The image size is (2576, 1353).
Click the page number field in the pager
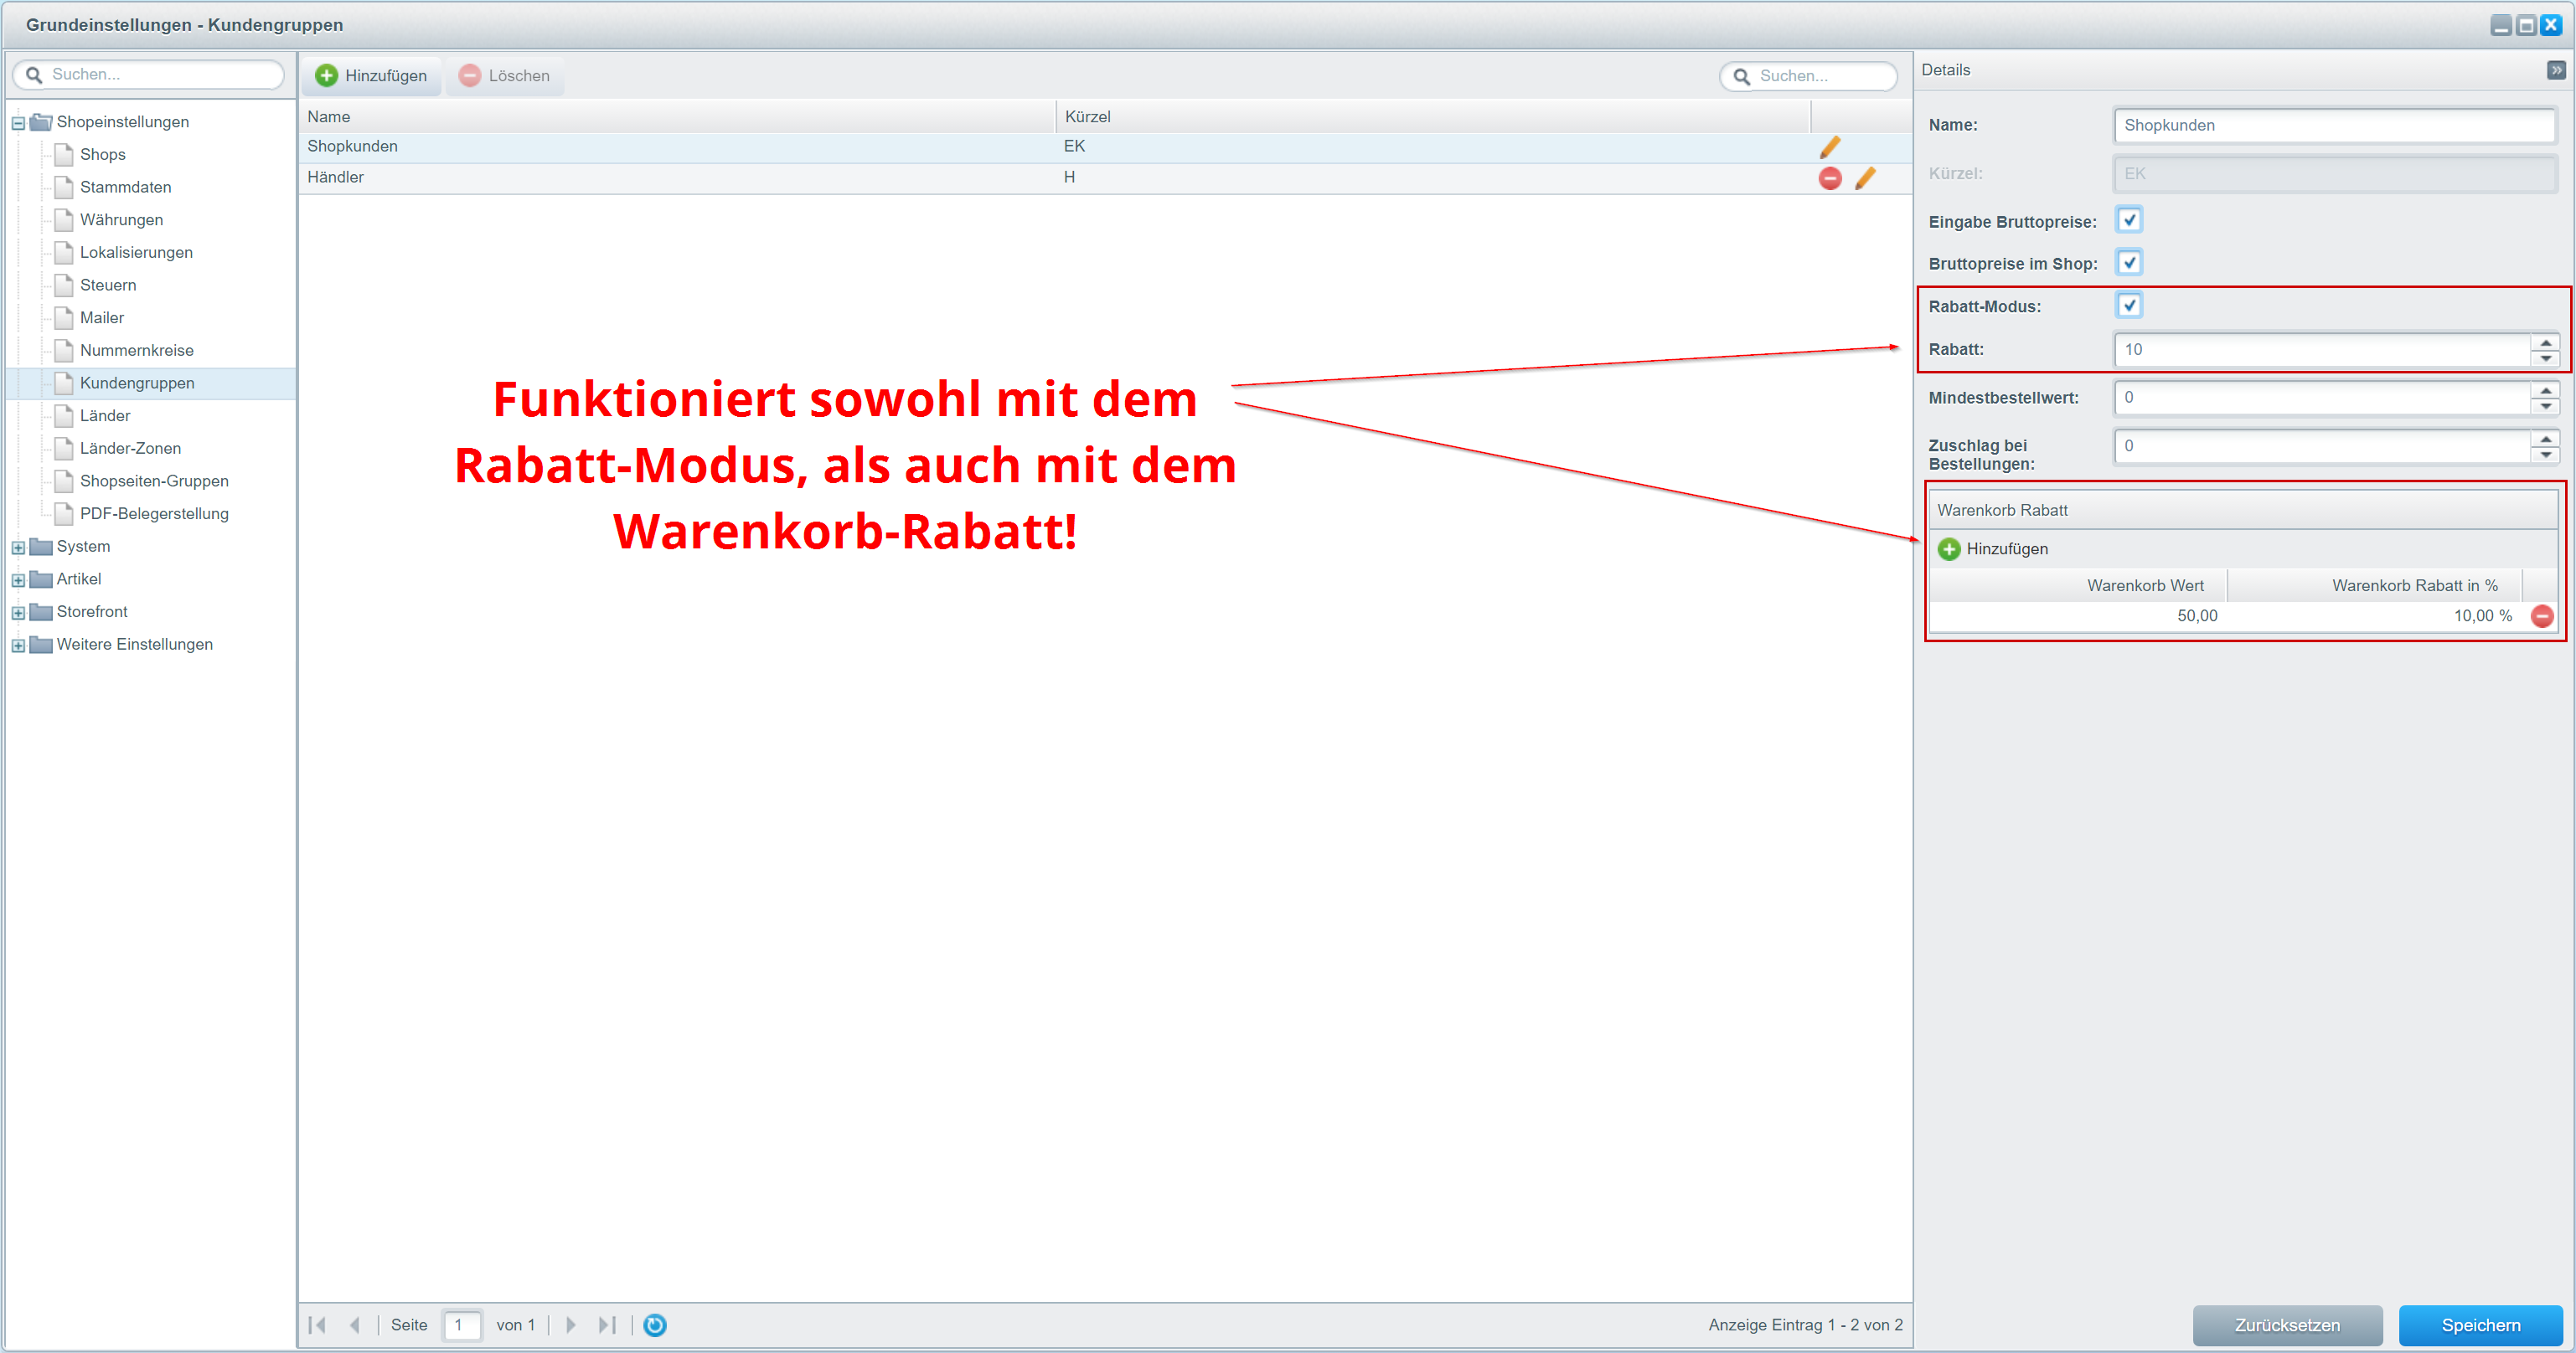pyautogui.click(x=462, y=1325)
